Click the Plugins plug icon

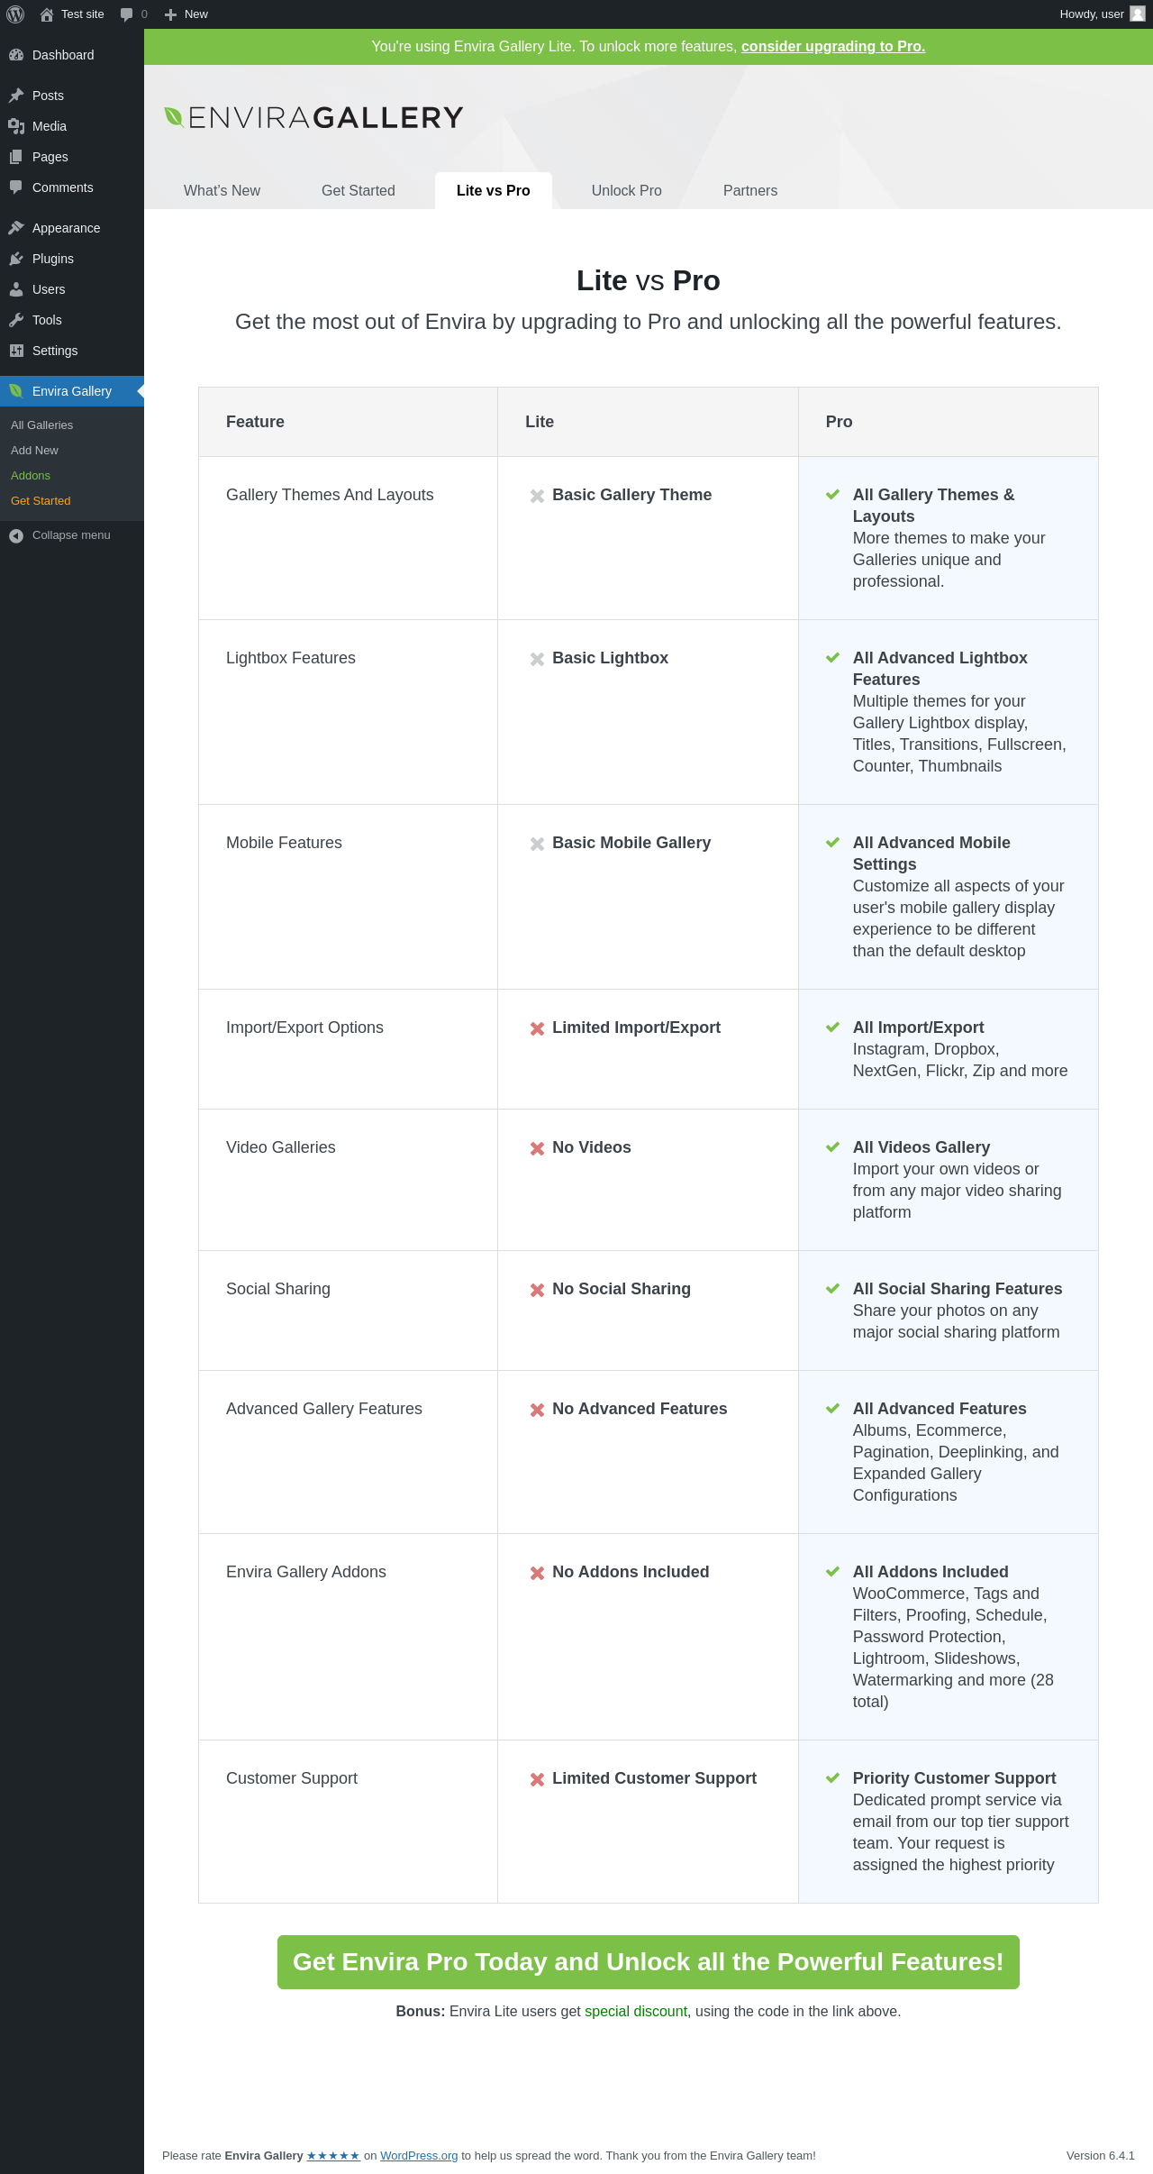point(16,259)
